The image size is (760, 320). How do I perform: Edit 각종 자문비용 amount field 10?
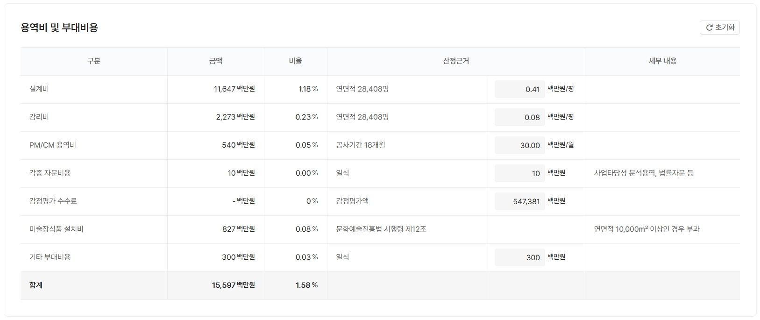point(519,173)
